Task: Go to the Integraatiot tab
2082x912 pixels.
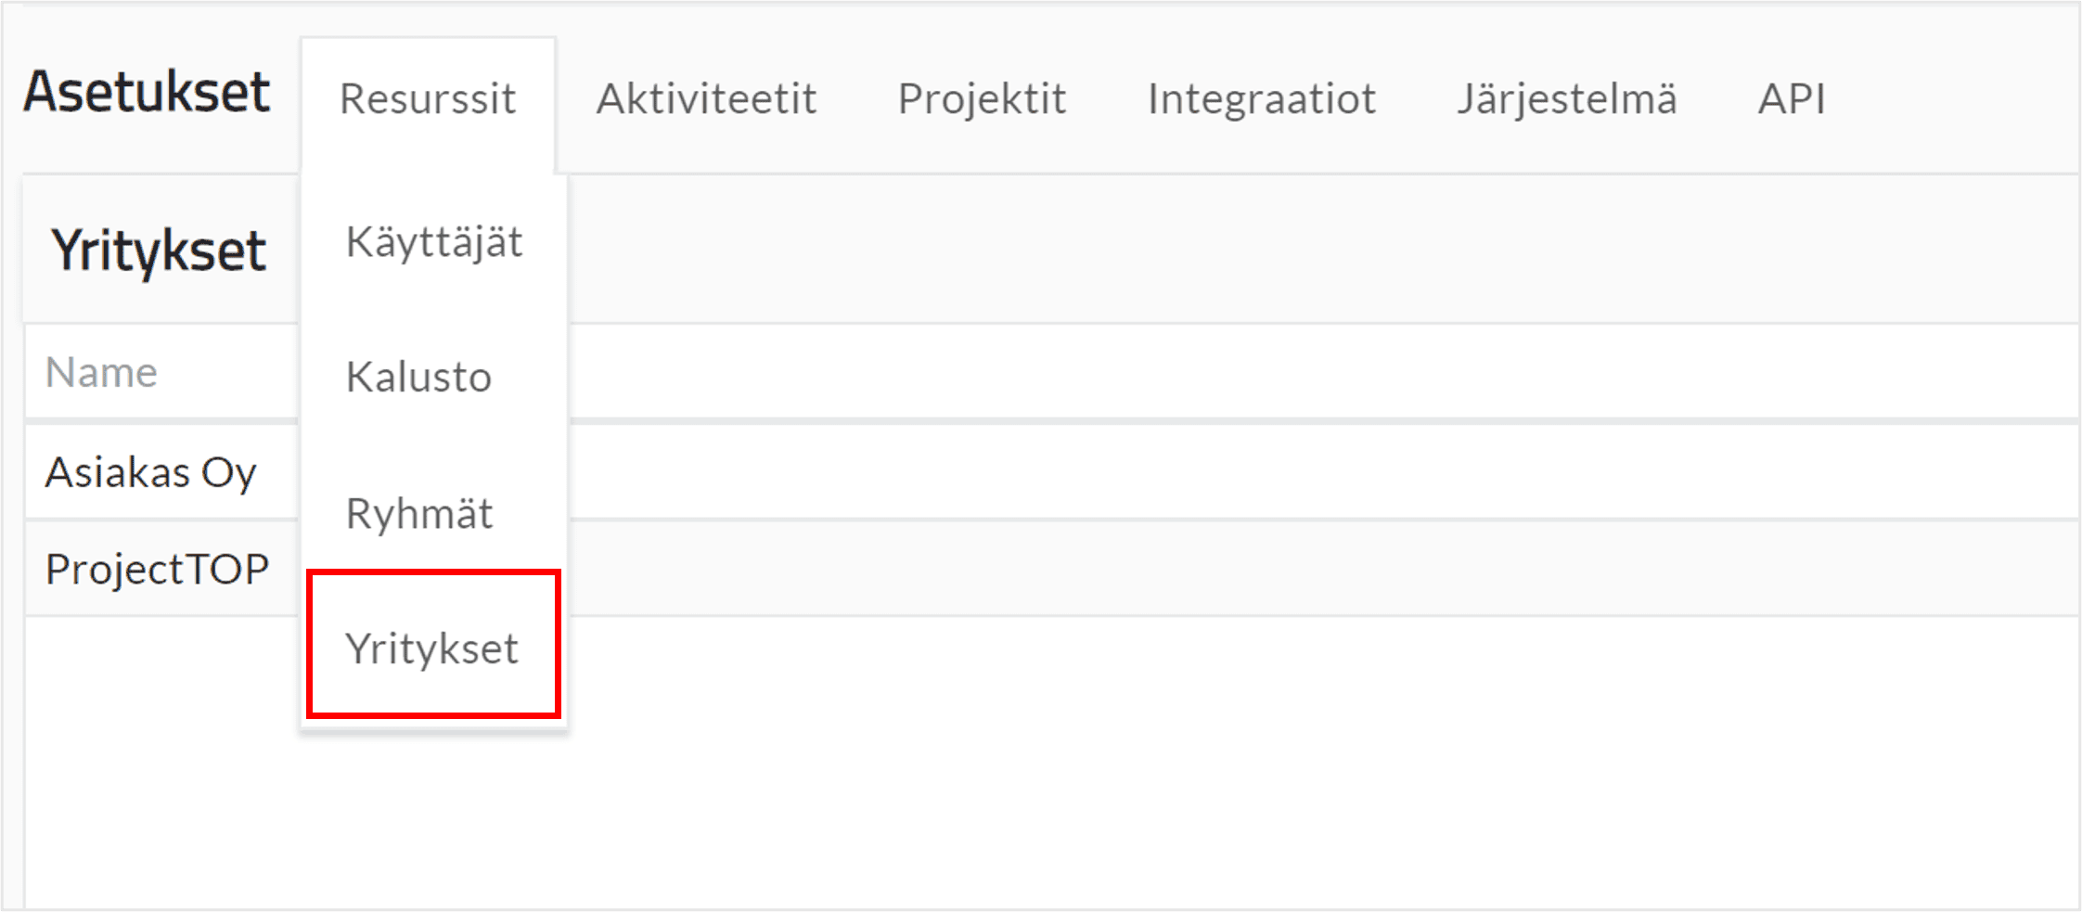Action: [1261, 99]
